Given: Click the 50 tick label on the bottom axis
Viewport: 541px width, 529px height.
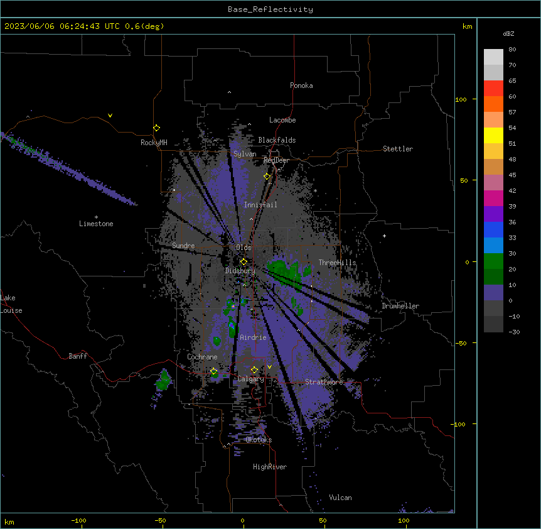Looking at the screenshot, I should point(322,520).
